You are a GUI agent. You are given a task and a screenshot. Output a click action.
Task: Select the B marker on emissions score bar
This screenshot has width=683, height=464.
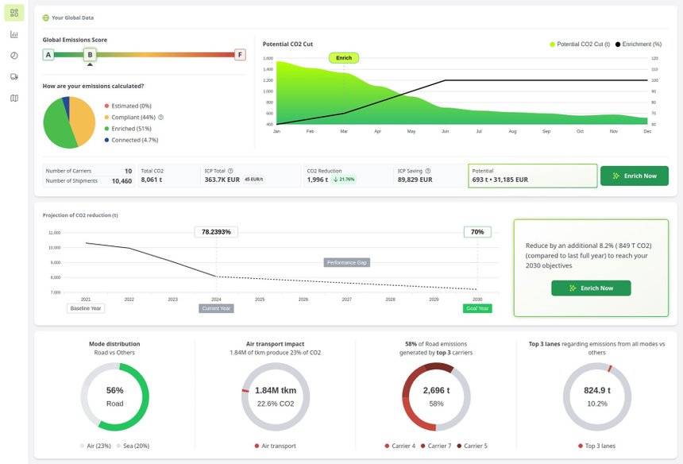tap(90, 55)
